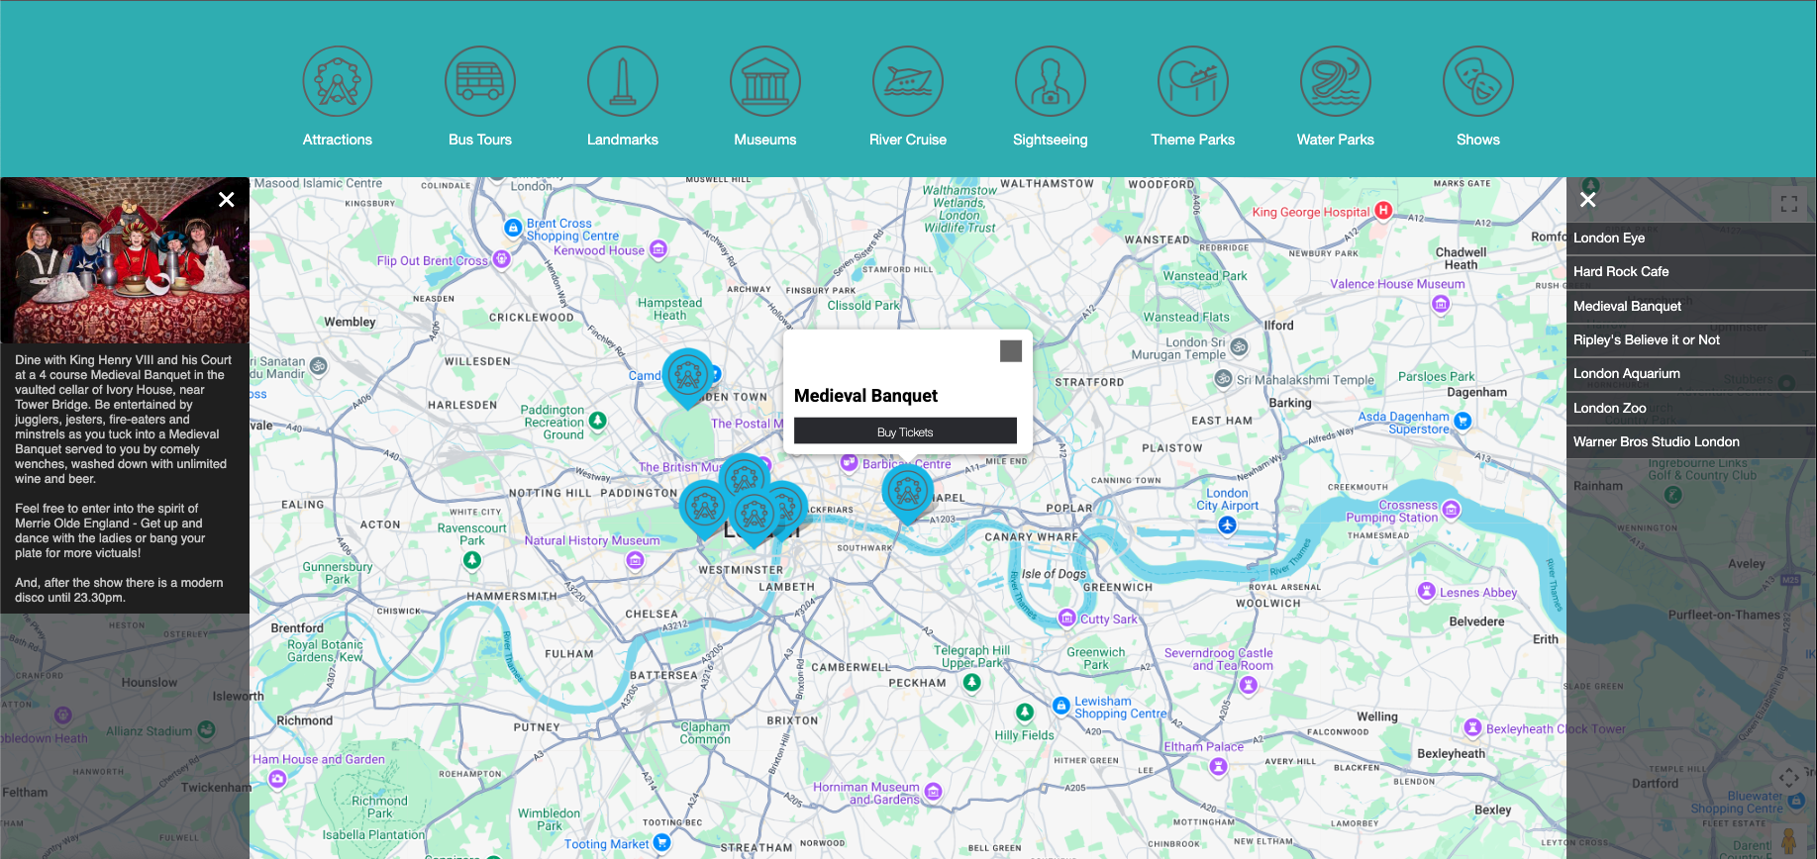
Task: Click the Ham House and Garden marker
Action: tap(278, 780)
